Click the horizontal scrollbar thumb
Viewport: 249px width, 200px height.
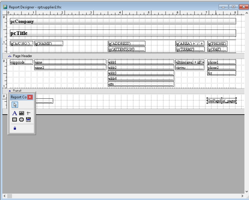point(9,196)
